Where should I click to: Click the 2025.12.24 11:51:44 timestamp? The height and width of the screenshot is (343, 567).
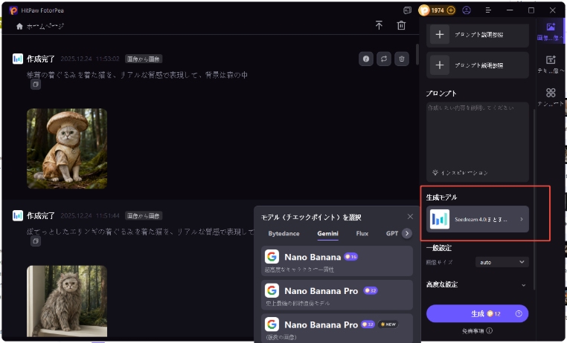pos(90,216)
